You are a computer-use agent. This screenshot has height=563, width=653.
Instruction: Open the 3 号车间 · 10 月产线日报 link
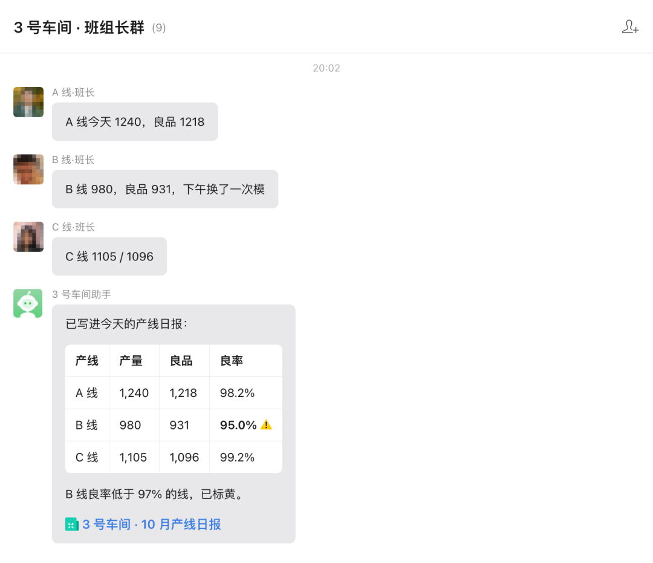pyautogui.click(x=152, y=524)
